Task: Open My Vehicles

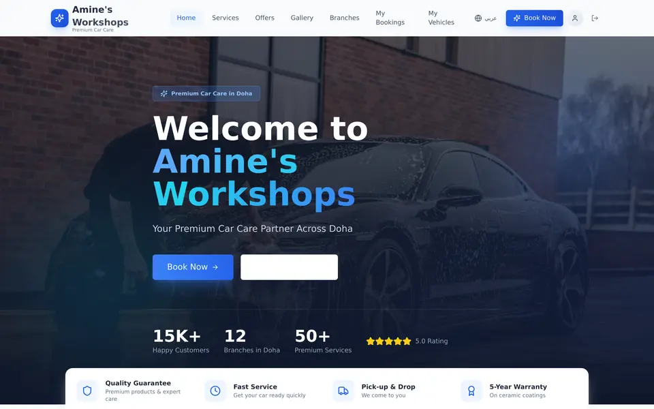Action: (441, 18)
